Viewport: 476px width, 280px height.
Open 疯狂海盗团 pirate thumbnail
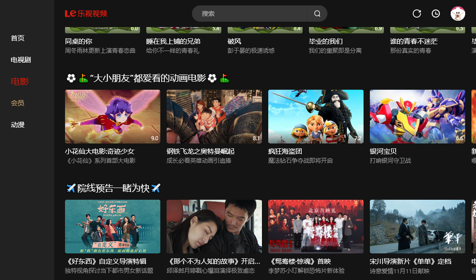point(316,116)
